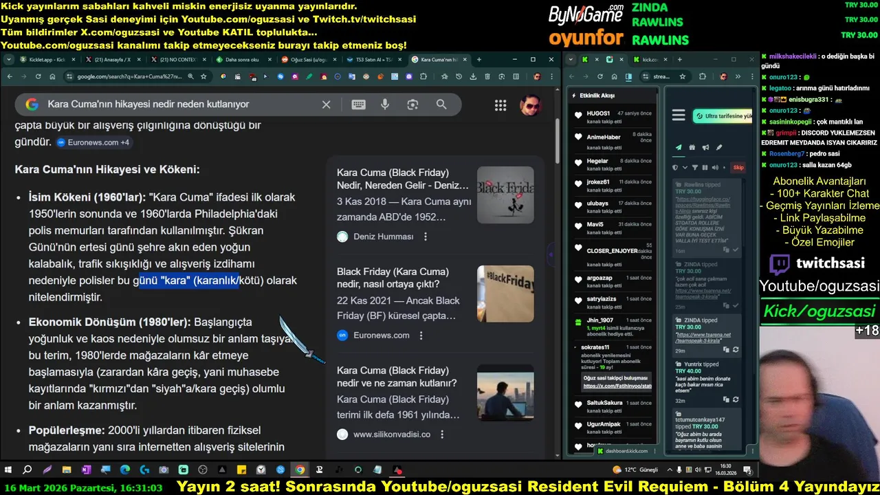This screenshot has width=880, height=495.
Task: Open Google Lens image search
Action: point(412,104)
